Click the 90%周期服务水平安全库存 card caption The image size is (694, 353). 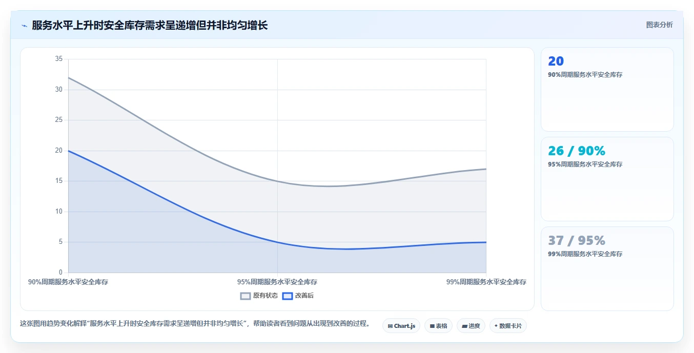pyautogui.click(x=585, y=75)
